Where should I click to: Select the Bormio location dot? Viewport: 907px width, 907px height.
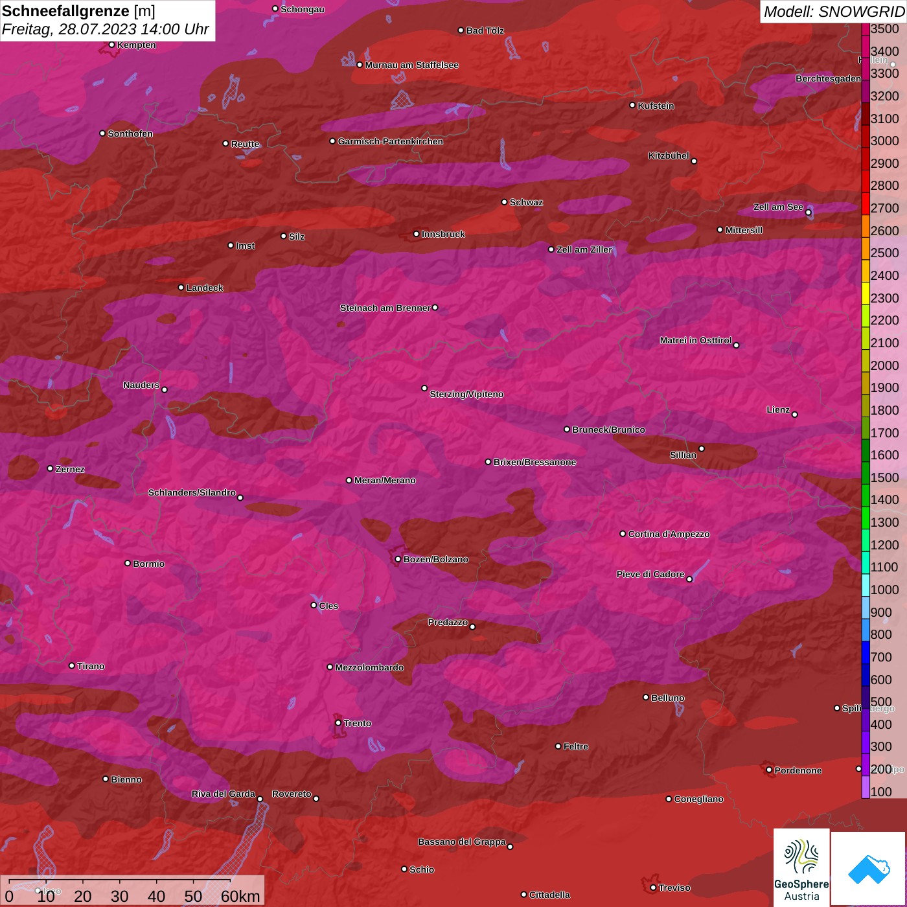[128, 563]
